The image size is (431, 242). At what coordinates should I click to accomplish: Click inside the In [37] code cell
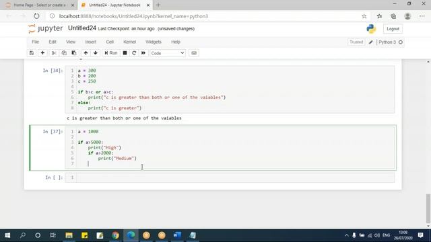(x=230, y=148)
